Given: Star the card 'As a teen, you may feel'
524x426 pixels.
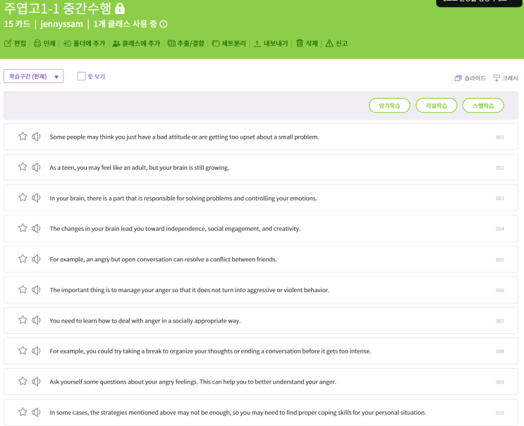Looking at the screenshot, I should click(x=23, y=167).
